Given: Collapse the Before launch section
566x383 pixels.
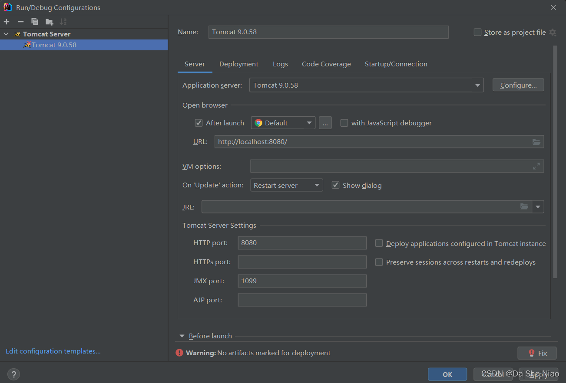Looking at the screenshot, I should 182,336.
